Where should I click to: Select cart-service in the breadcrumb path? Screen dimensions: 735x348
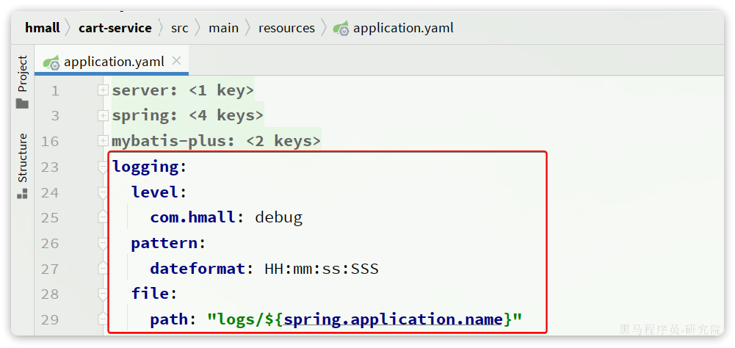[115, 29]
